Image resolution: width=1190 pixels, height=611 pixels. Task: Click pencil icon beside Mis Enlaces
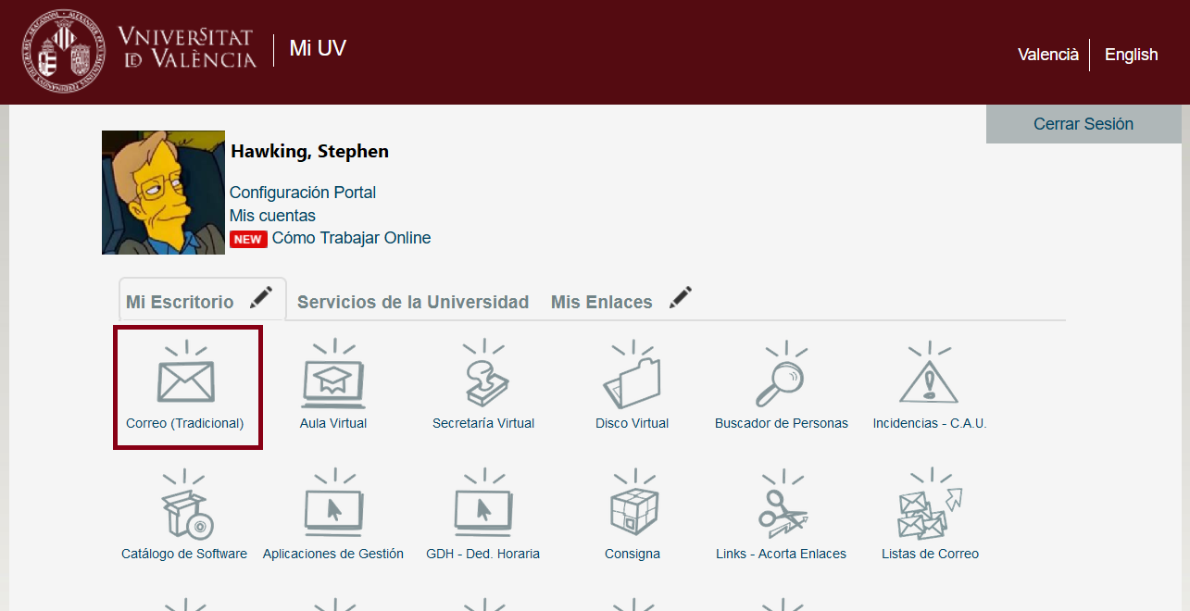click(x=681, y=298)
